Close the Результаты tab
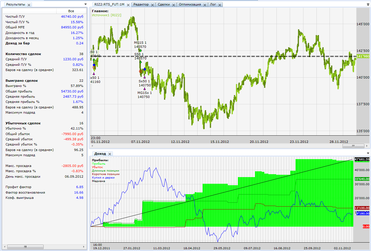This screenshot has width=371, height=251. pyautogui.click(x=29, y=5)
